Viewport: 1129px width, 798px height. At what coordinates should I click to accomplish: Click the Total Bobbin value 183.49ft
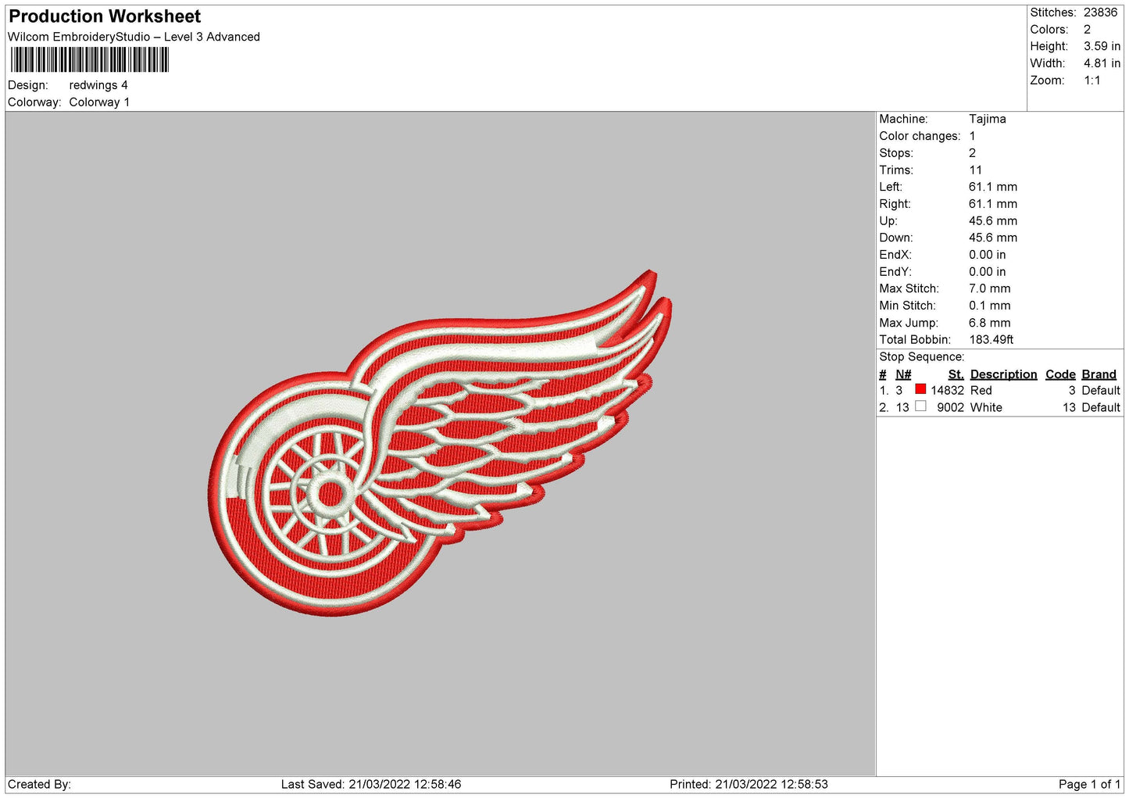pos(991,340)
